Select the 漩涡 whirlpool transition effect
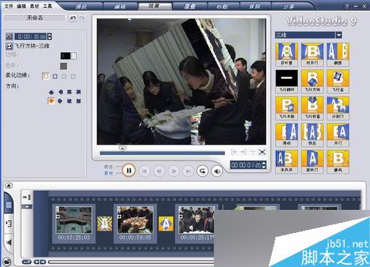Screen dimensions: 370x267 [337, 161]
